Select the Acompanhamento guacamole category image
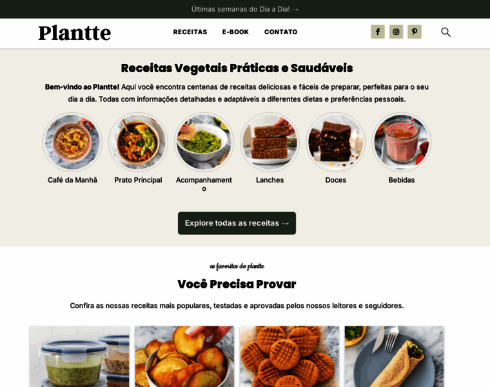490x387 pixels. coord(204,142)
